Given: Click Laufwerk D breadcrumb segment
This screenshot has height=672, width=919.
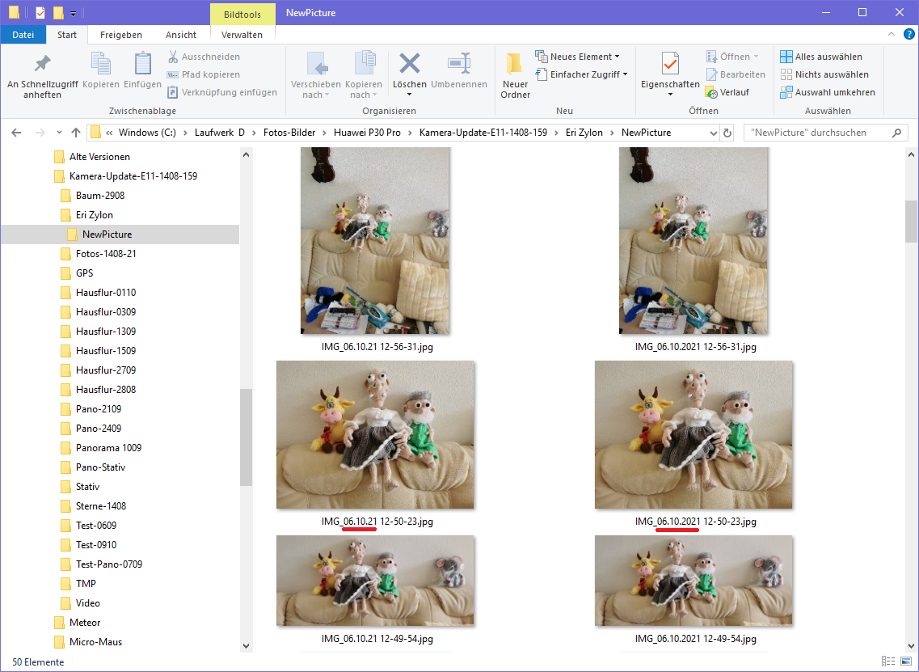Looking at the screenshot, I should (220, 133).
